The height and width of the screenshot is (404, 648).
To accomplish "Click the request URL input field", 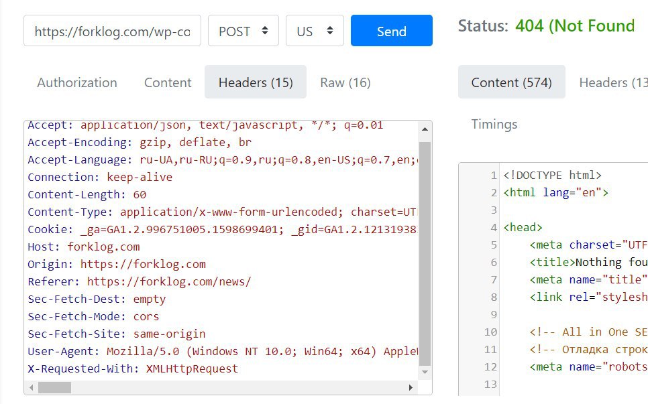I will coord(112,31).
